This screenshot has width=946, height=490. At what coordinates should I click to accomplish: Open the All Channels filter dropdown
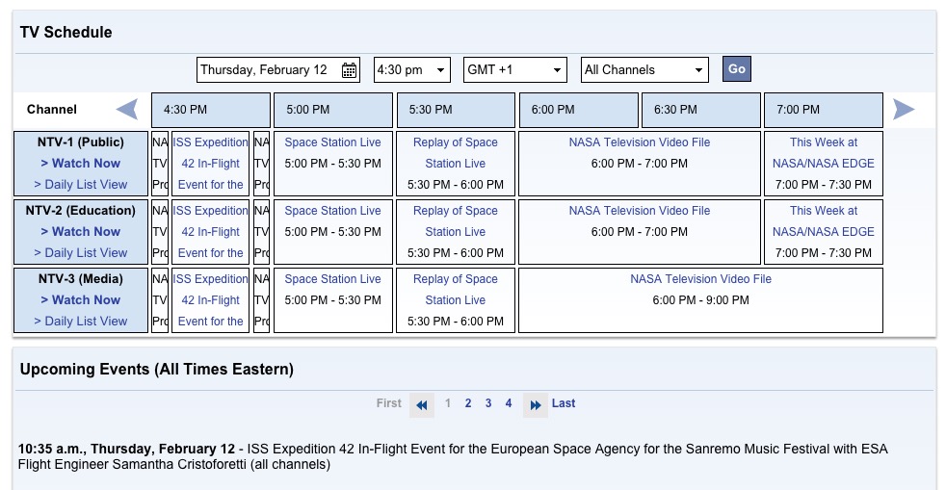tap(644, 70)
